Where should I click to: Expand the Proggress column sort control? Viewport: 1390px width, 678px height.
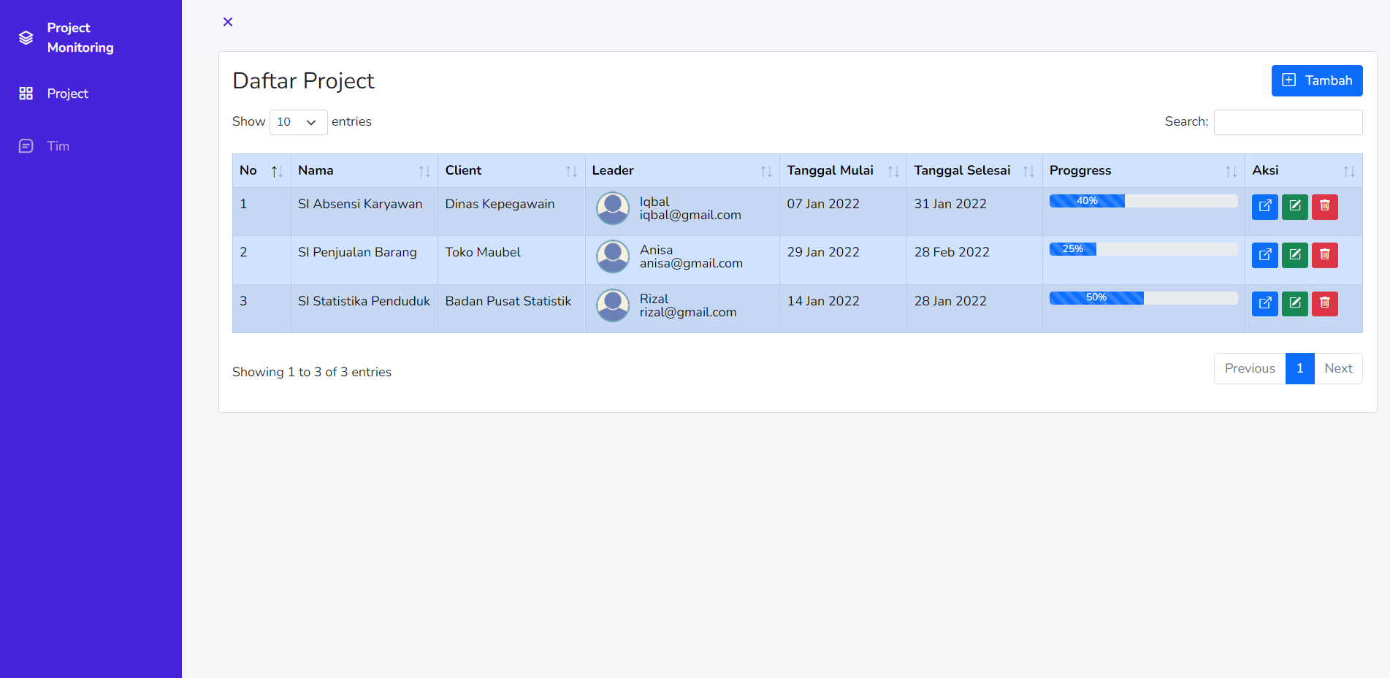pos(1231,170)
